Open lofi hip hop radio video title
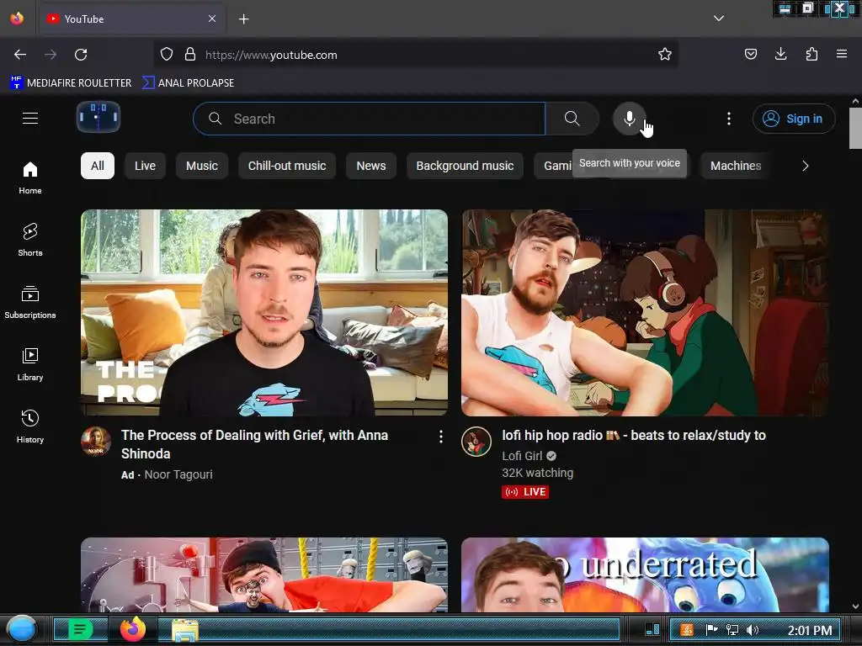862x646 pixels. 634,436
